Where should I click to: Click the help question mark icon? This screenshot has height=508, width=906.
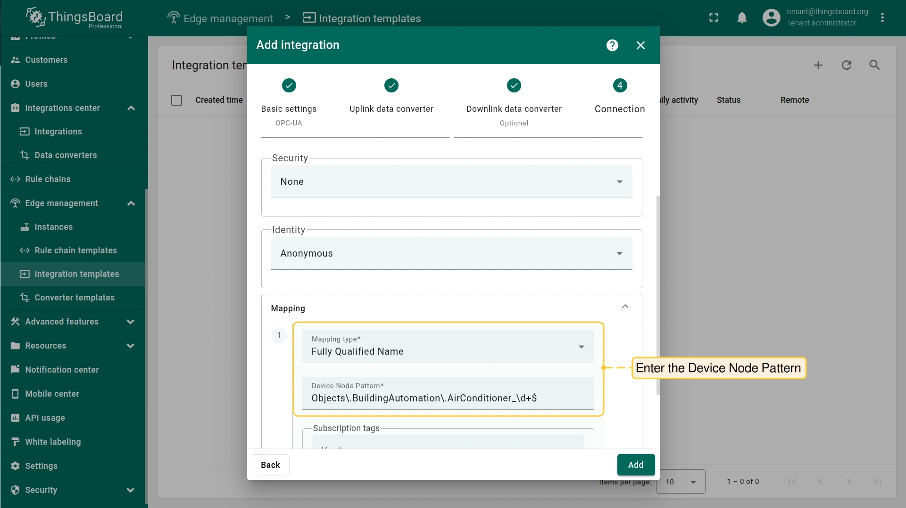[x=612, y=45]
